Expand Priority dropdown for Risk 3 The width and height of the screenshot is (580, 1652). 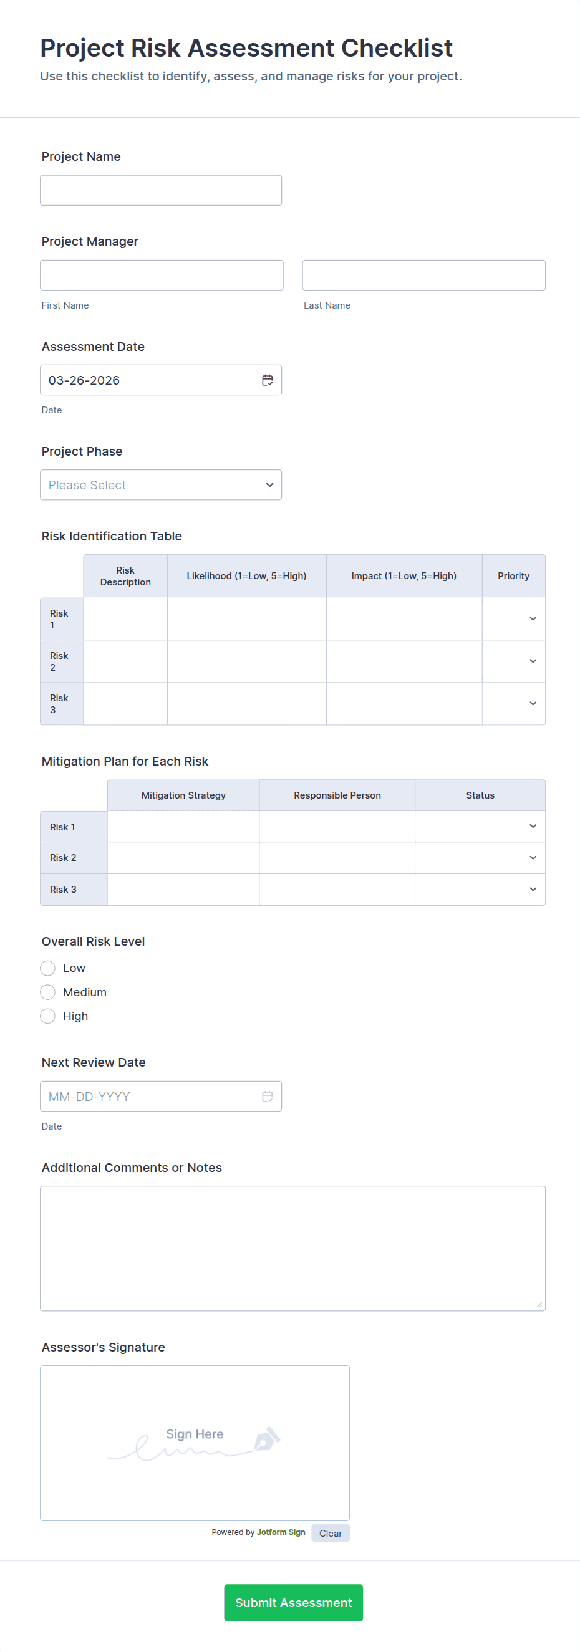tap(513, 704)
